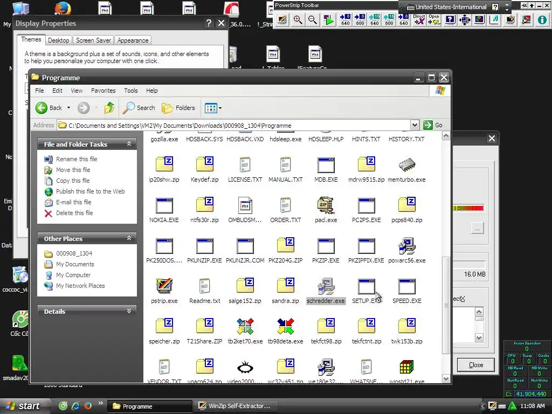Click 'Rename this file' link
The width and height of the screenshot is (552, 414).
(77, 159)
